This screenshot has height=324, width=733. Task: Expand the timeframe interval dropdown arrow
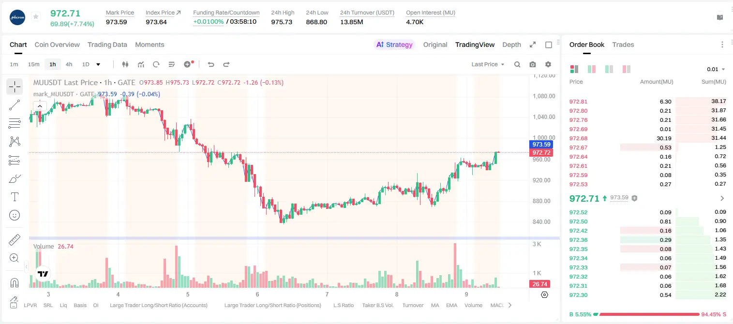click(x=98, y=64)
